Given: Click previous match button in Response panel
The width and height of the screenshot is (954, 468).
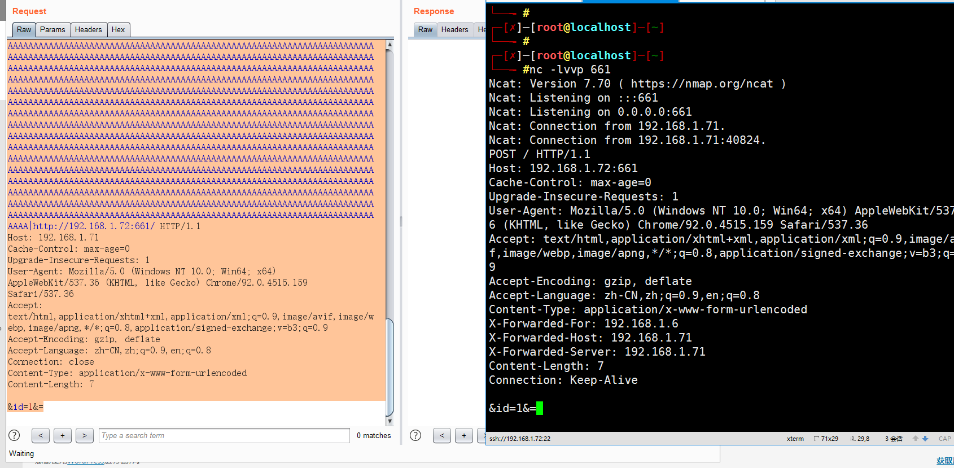Looking at the screenshot, I should (x=442, y=435).
